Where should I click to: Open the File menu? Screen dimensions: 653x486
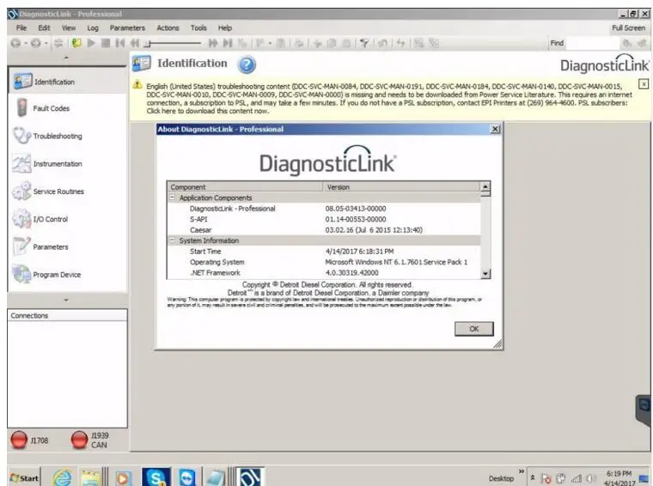[x=21, y=27]
